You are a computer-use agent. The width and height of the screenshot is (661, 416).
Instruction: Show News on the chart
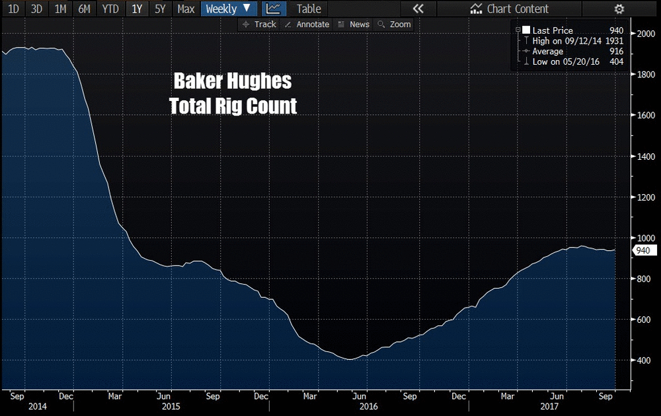(354, 24)
